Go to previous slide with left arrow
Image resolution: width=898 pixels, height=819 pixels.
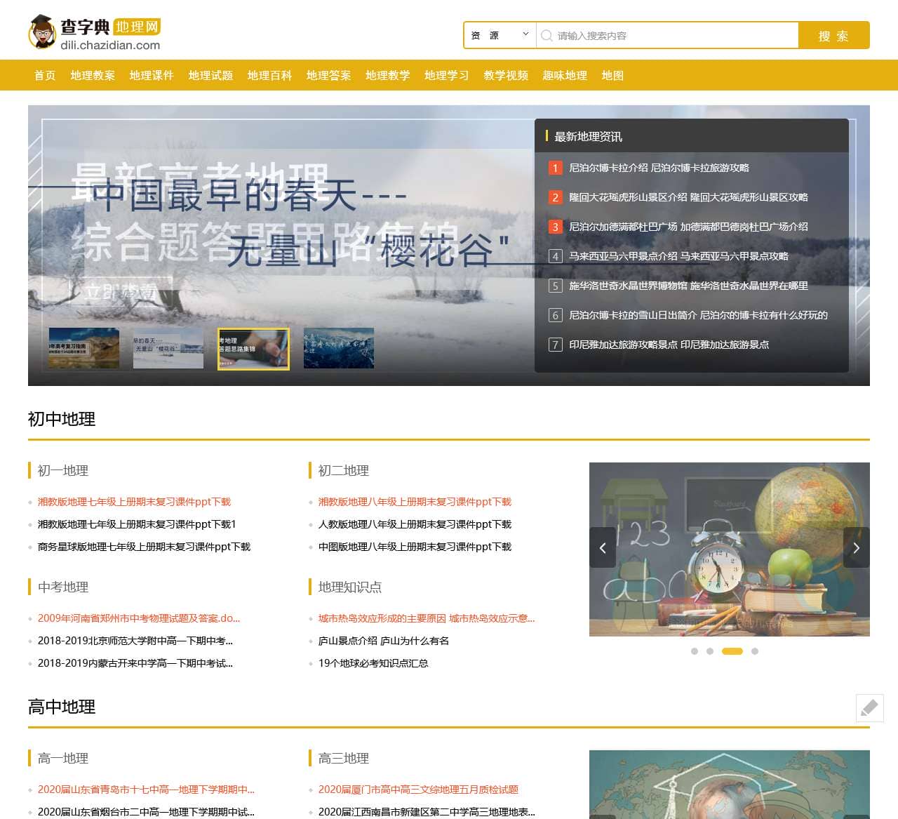coord(603,547)
